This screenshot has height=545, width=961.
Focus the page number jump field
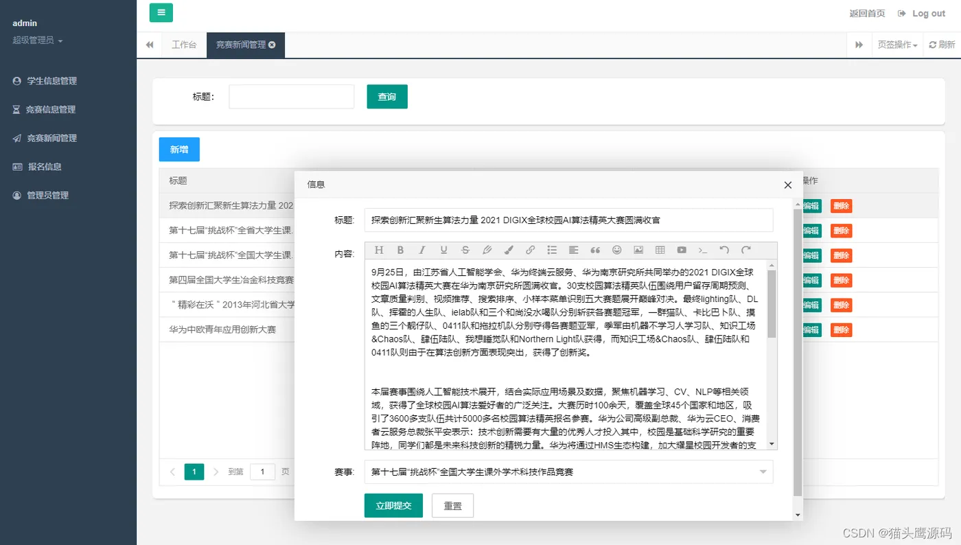[262, 472]
